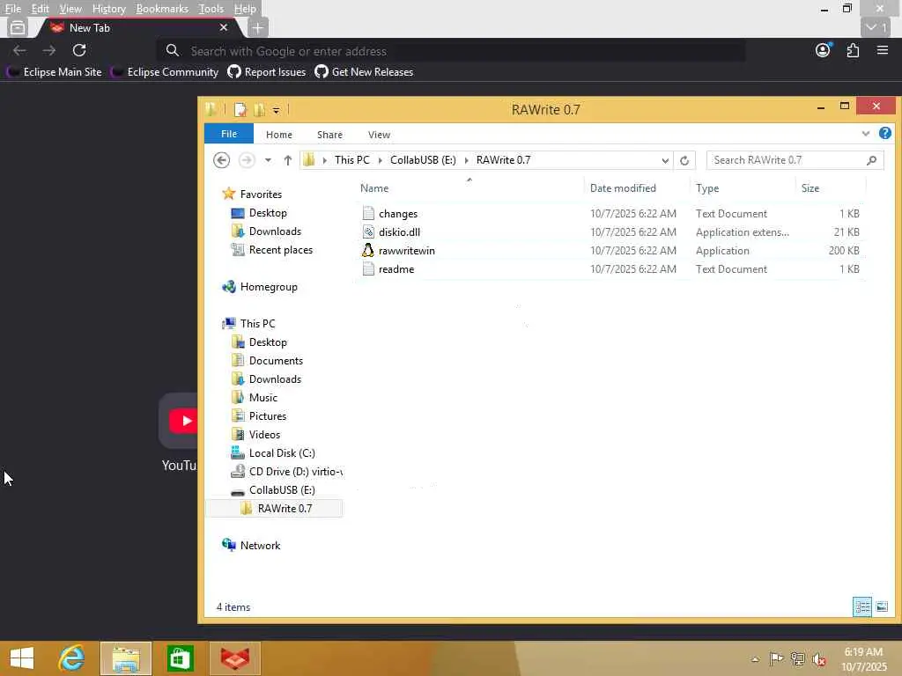902x676 pixels.
Task: Close the New Tab tab
Action: click(223, 27)
